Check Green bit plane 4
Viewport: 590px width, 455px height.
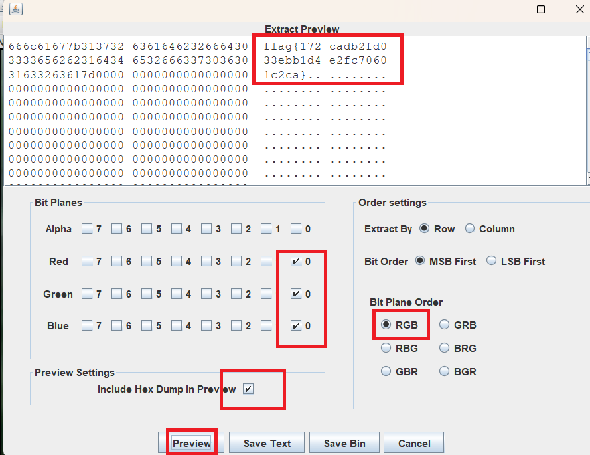pos(177,294)
